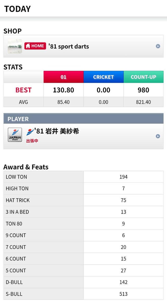The width and height of the screenshot is (167, 304).
Task: Open the '81 sport darts shop link
Action: [69, 46]
